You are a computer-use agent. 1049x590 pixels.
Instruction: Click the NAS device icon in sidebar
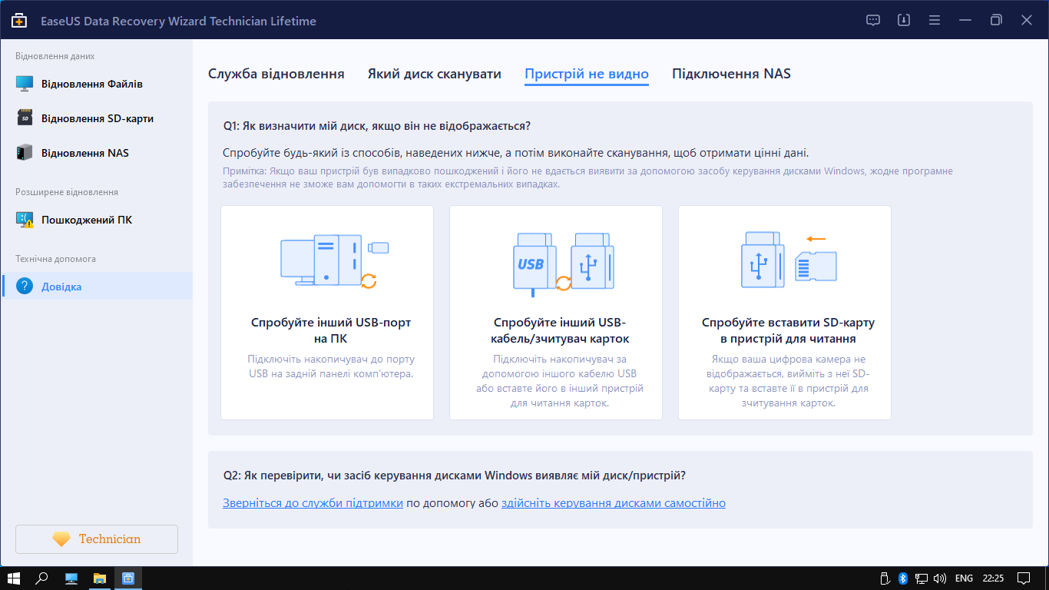point(25,153)
